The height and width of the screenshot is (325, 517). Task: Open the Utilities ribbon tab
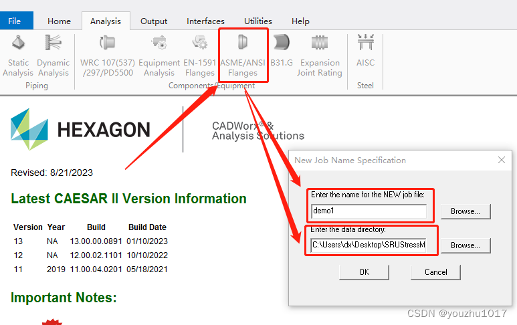[258, 21]
